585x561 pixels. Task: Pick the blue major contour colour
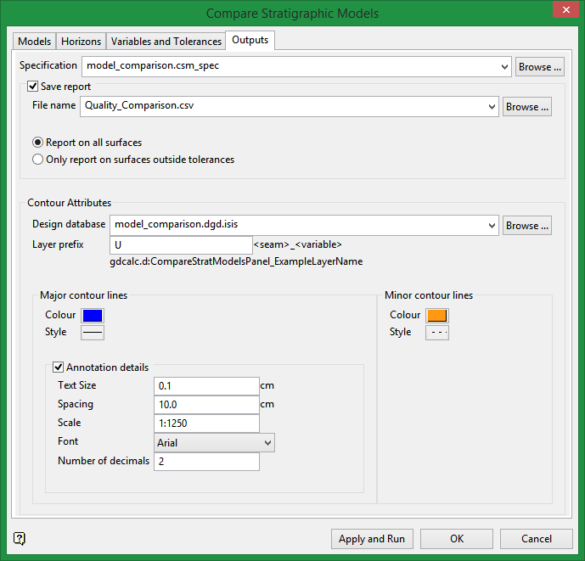[92, 316]
